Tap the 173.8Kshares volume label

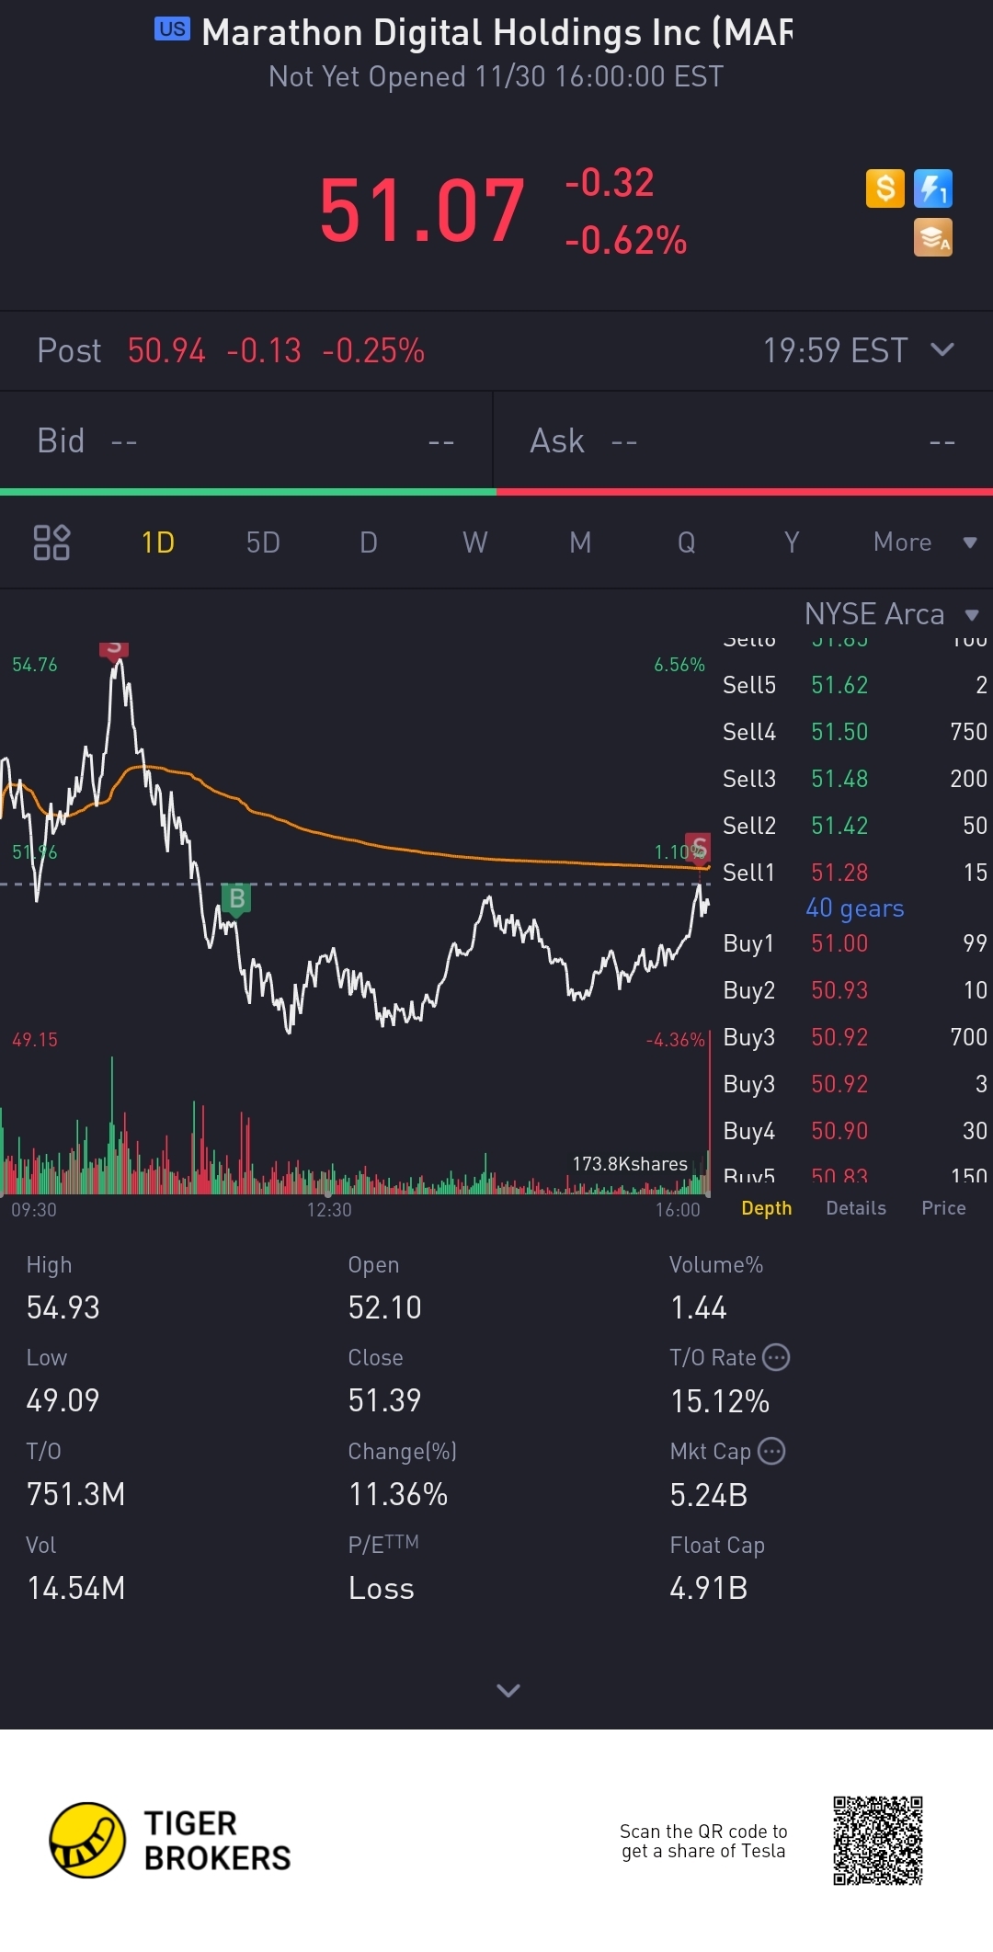(630, 1164)
